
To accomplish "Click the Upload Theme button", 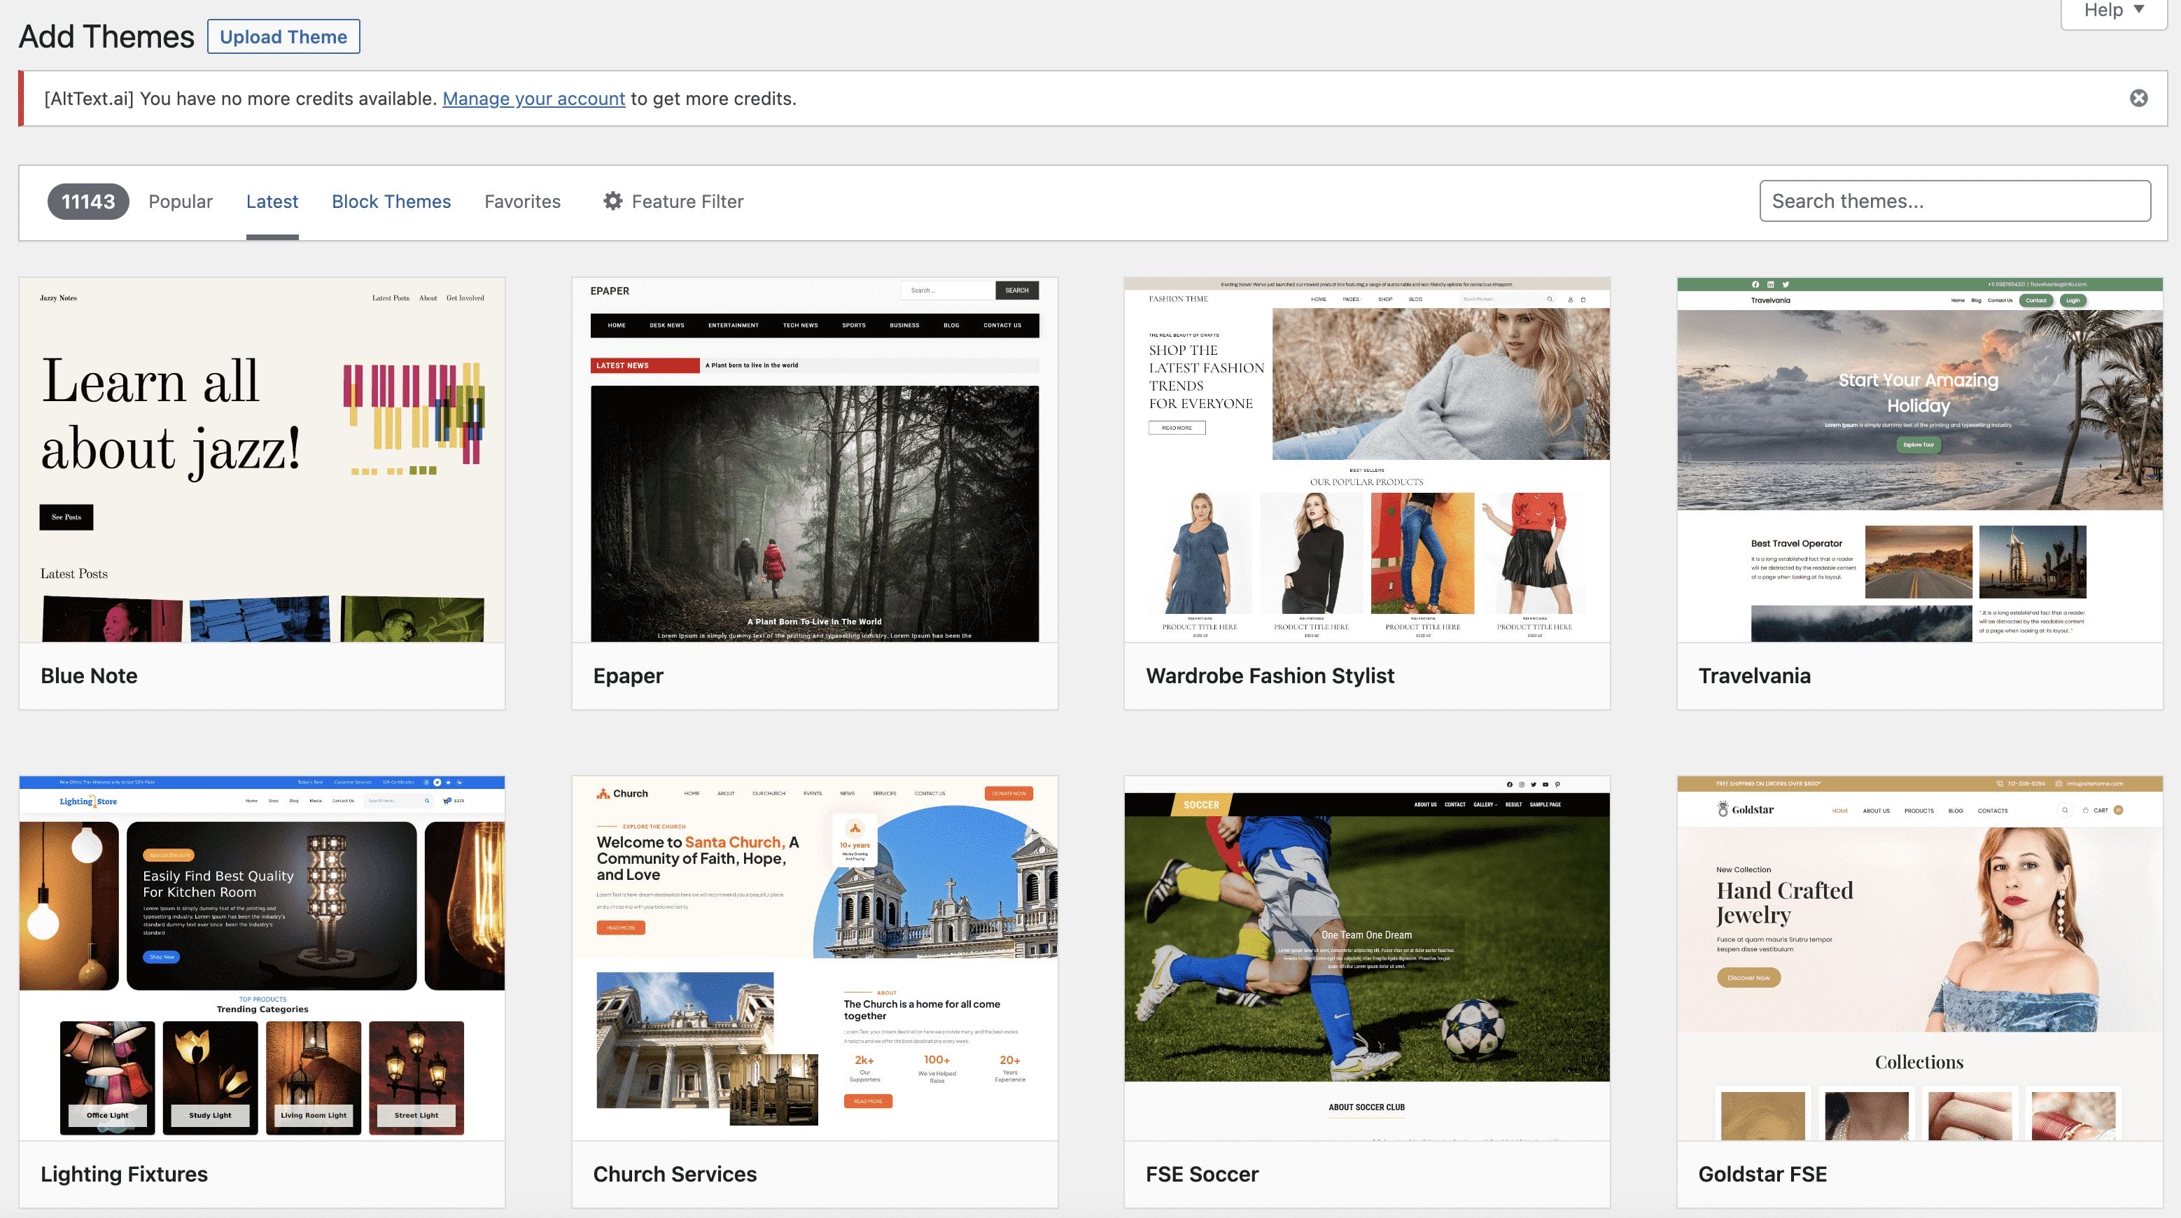I will tap(283, 36).
